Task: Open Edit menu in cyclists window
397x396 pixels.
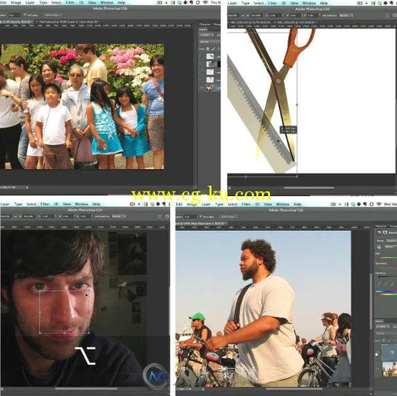Action: (x=179, y=204)
